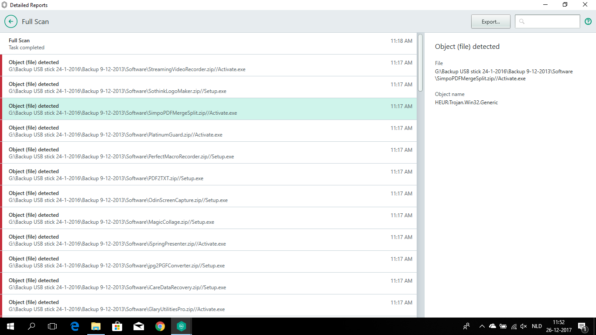
Task: Select the SimpoPDFMergeSplit.zip detection row
Action: 209,109
